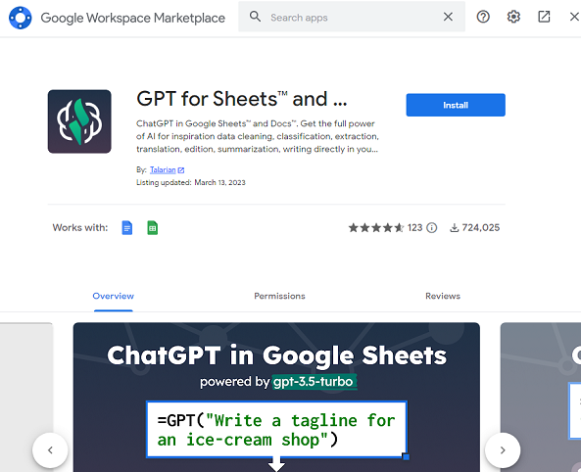Click the Google Sheets works-with icon
Viewport: 581px width, 472px height.
pos(152,227)
